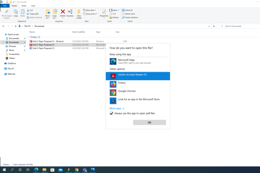The height and width of the screenshot is (173, 260).
Task: Click This PC in the address bar
Action: click(27, 26)
